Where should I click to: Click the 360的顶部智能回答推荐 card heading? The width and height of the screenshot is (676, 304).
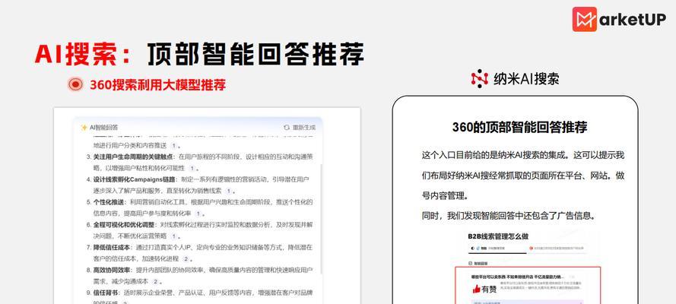pyautogui.click(x=519, y=127)
